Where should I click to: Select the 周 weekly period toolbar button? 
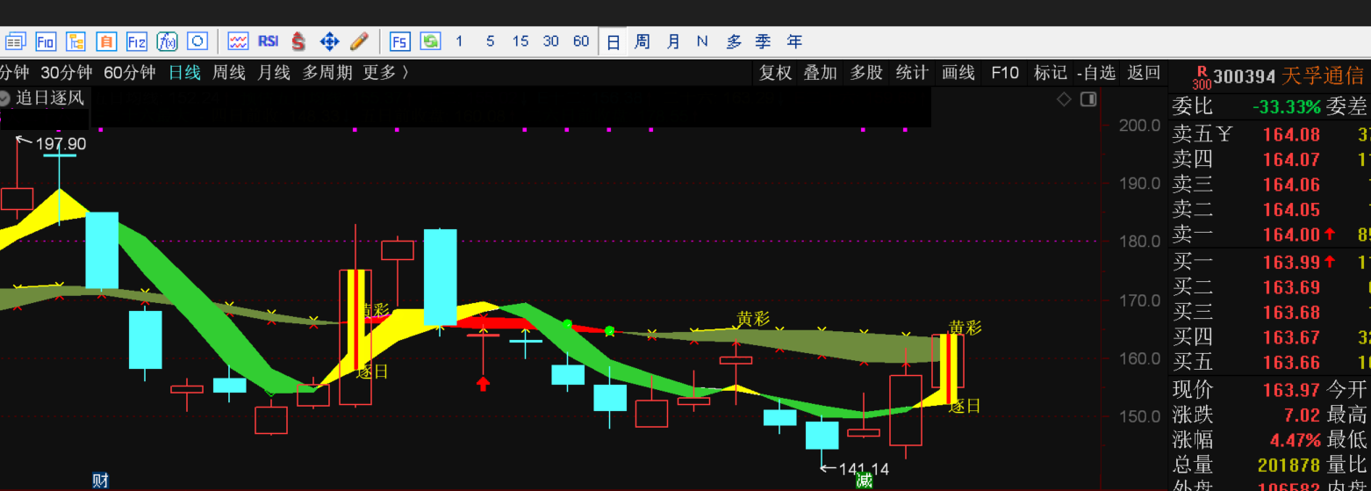tap(642, 41)
